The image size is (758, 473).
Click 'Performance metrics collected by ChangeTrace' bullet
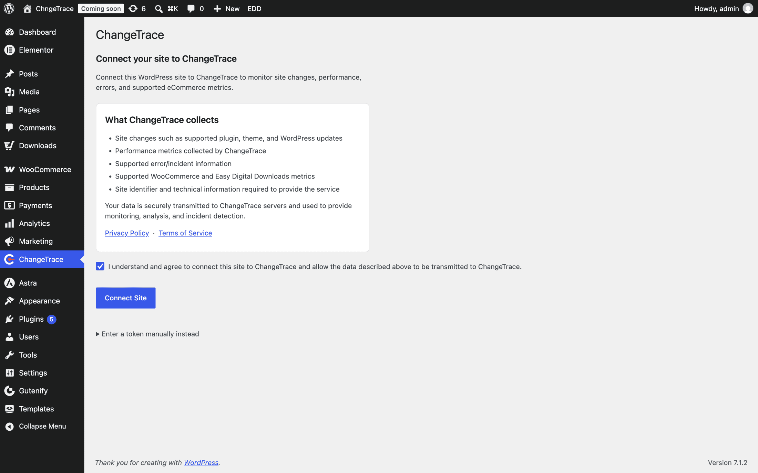point(191,151)
